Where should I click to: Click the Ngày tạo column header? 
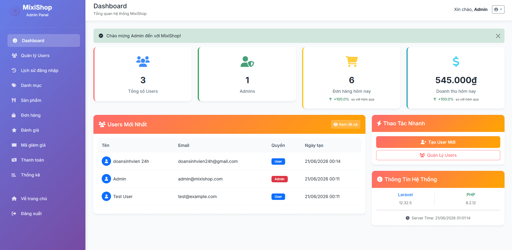pyautogui.click(x=314, y=145)
